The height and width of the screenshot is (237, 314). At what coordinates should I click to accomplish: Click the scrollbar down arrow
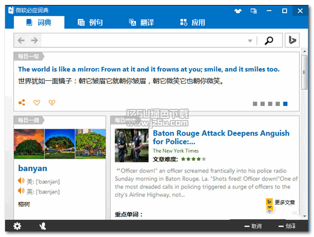tap(304, 216)
